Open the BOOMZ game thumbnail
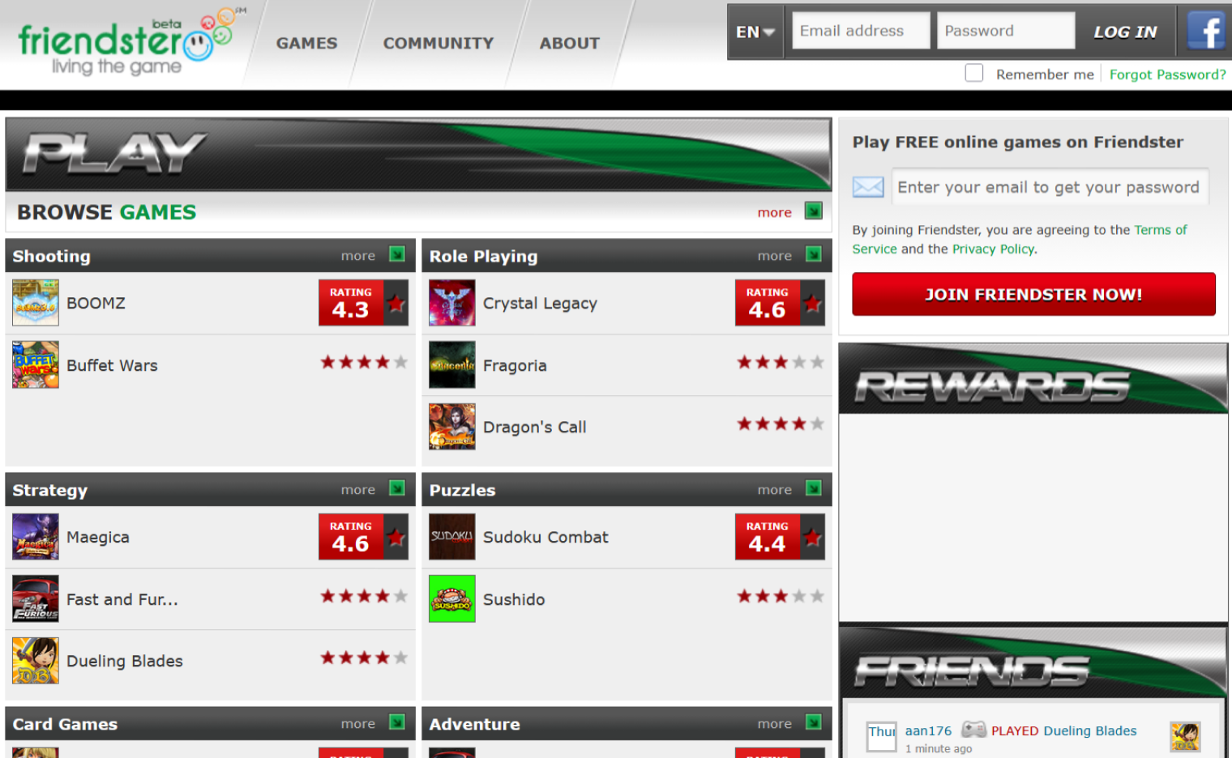1232x758 pixels. (x=36, y=303)
